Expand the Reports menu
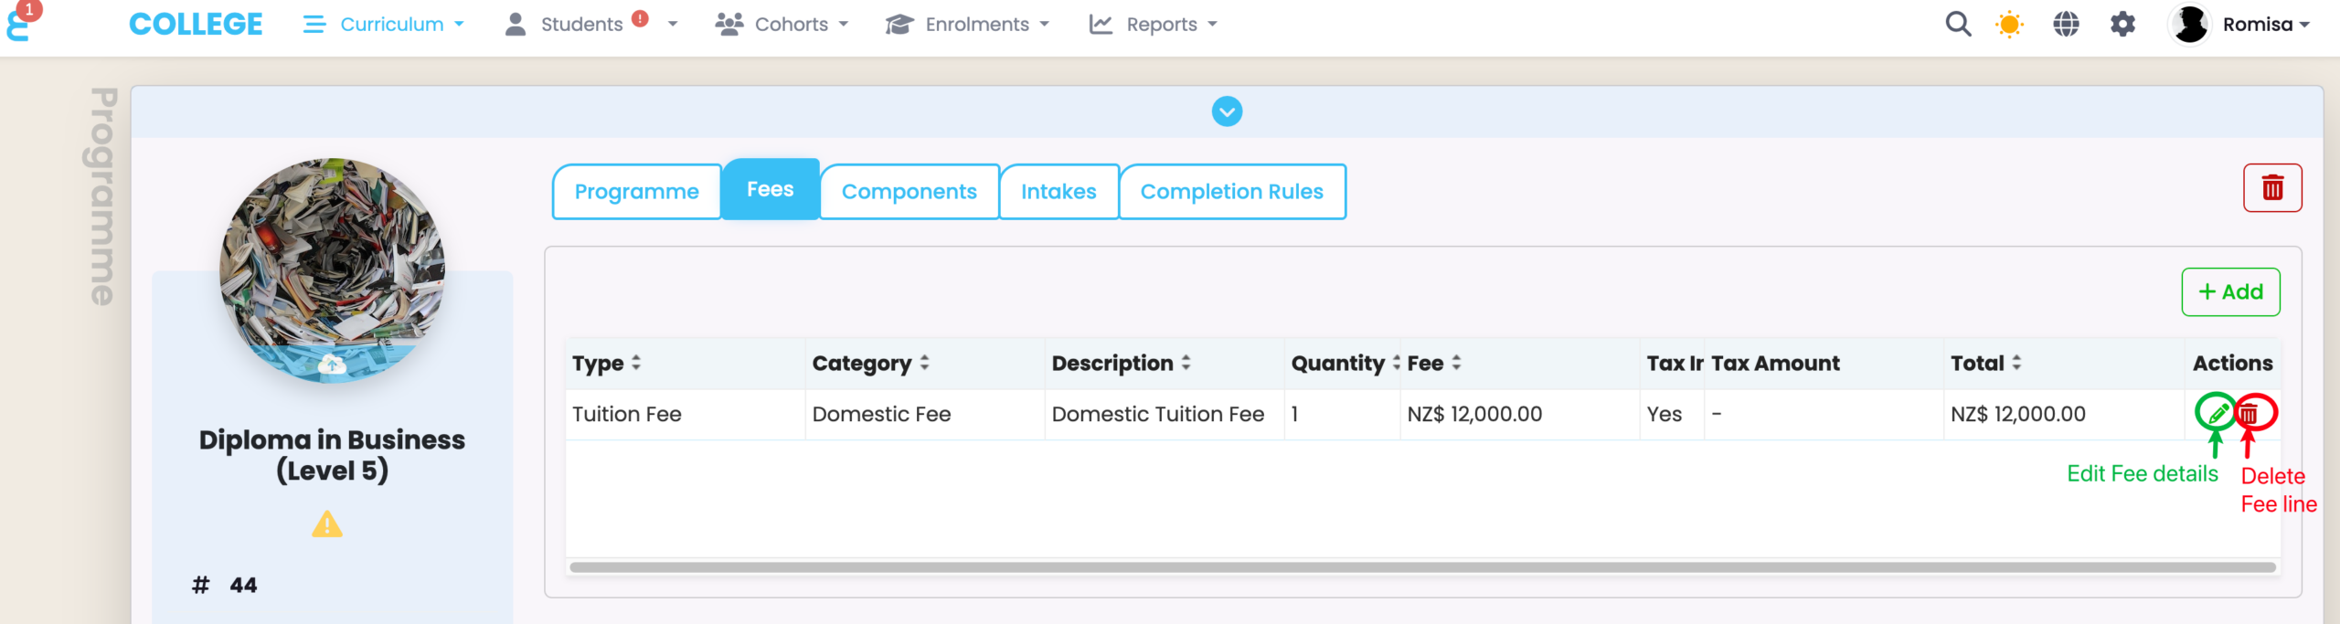 point(1154,25)
